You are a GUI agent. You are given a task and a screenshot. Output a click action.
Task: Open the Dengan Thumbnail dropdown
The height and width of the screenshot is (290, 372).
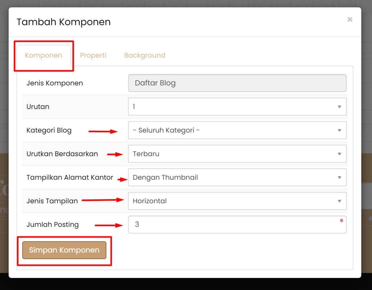click(x=237, y=178)
